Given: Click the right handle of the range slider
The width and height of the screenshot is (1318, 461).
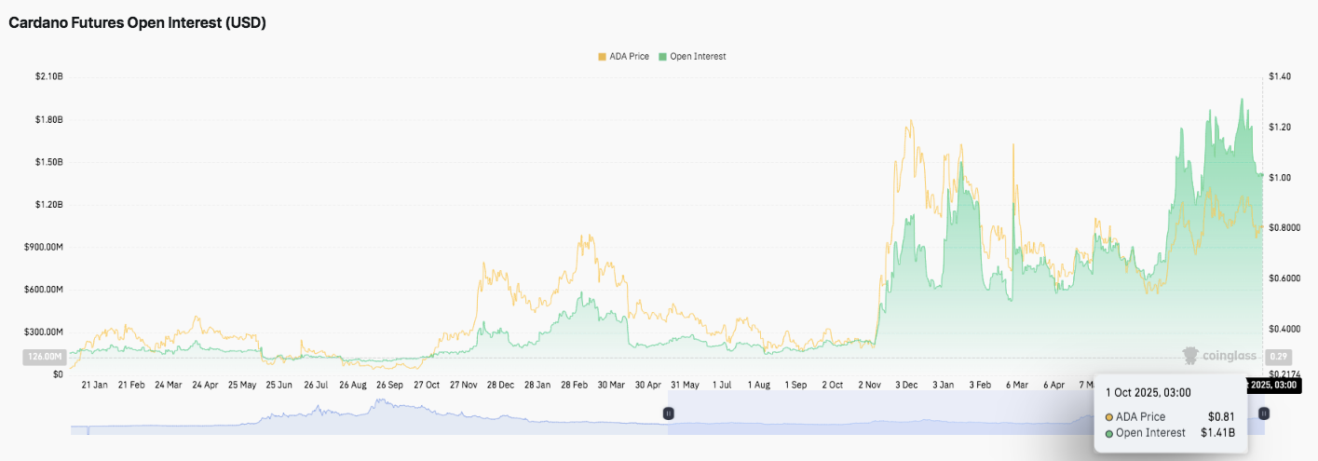Looking at the screenshot, I should click(x=1263, y=413).
